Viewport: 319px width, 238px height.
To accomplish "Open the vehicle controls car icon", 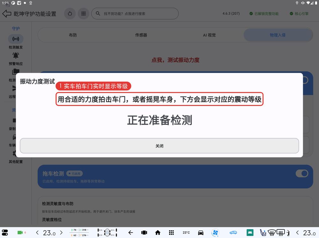I will (201, 233).
